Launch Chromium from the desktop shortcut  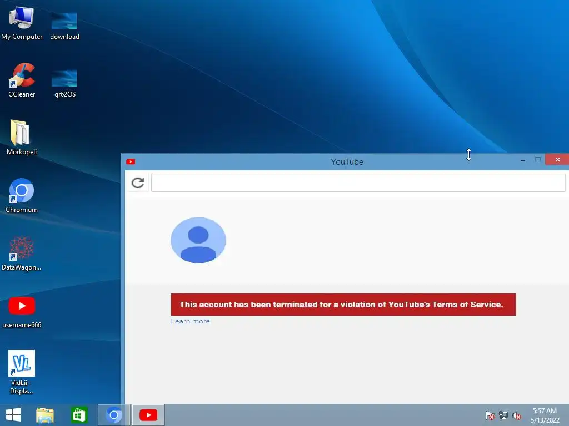pos(22,195)
